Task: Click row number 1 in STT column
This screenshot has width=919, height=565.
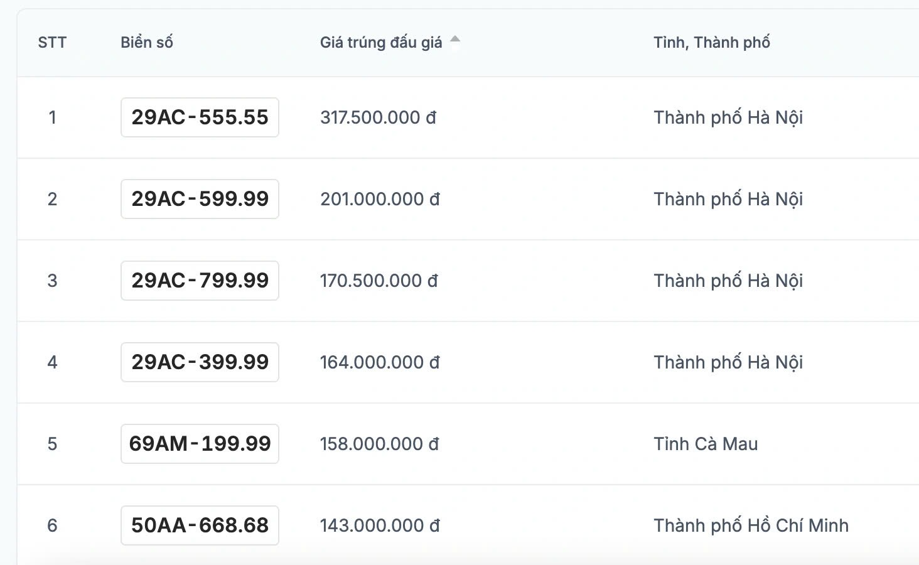Action: coord(52,117)
